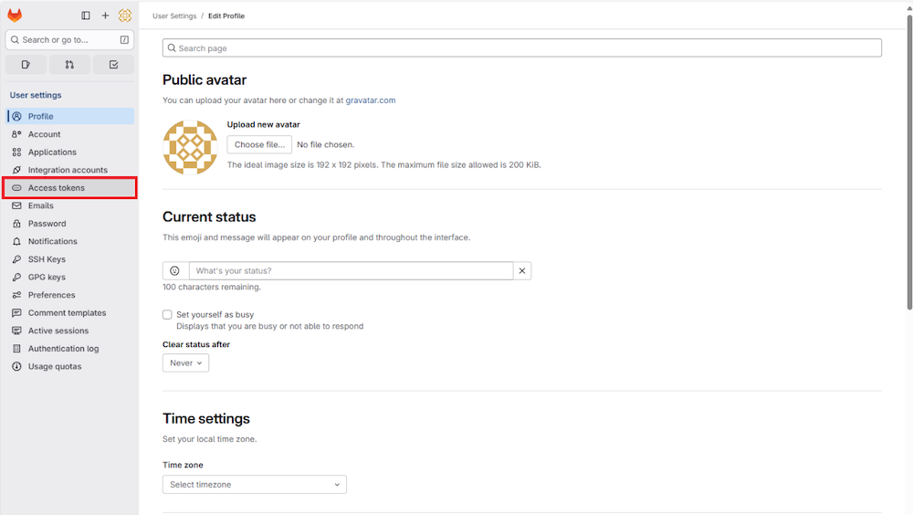Viewport: 913px width, 515px height.
Task: Go to SSH Keys settings
Action: point(47,259)
